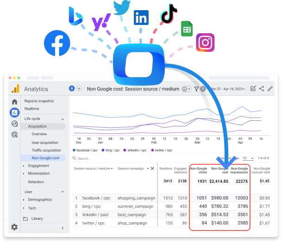Click the Facebook logo icon
This screenshot has height=243, width=282.
pyautogui.click(x=57, y=43)
